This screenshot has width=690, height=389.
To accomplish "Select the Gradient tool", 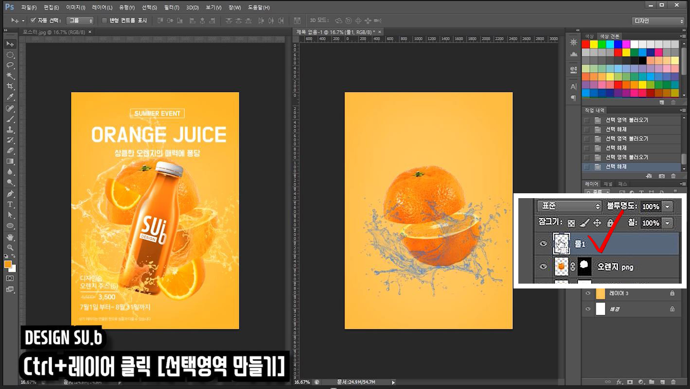I will point(10,162).
